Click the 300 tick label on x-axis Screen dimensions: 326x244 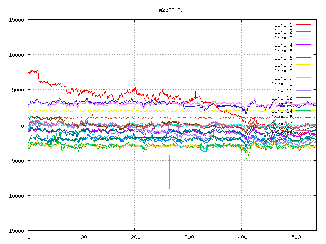(x=188, y=237)
